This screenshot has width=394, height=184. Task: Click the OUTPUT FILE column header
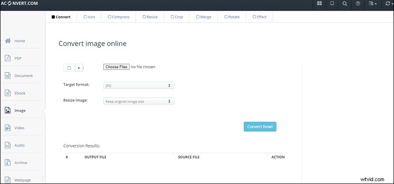click(95, 157)
